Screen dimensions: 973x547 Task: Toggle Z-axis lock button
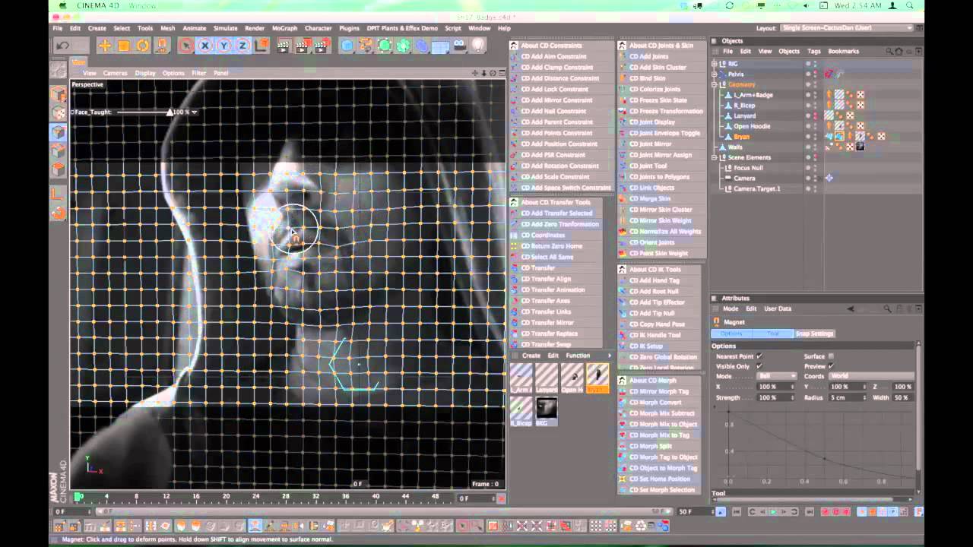coord(242,46)
